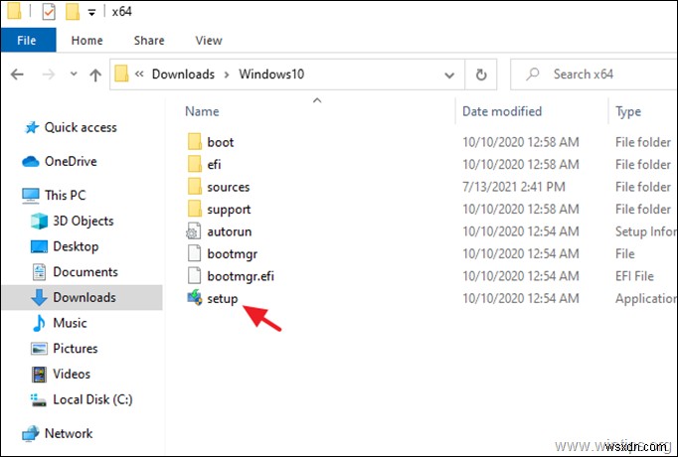This screenshot has width=678, height=457.
Task: Select the folder name 'support'
Action: [x=229, y=210]
